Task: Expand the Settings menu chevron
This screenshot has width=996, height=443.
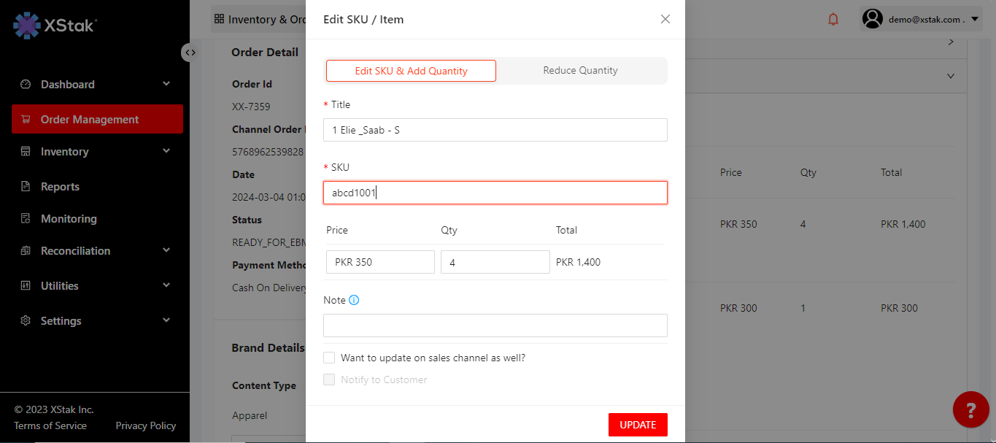Action: point(166,320)
